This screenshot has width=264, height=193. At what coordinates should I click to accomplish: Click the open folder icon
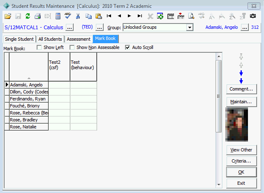click(x=8, y=16)
